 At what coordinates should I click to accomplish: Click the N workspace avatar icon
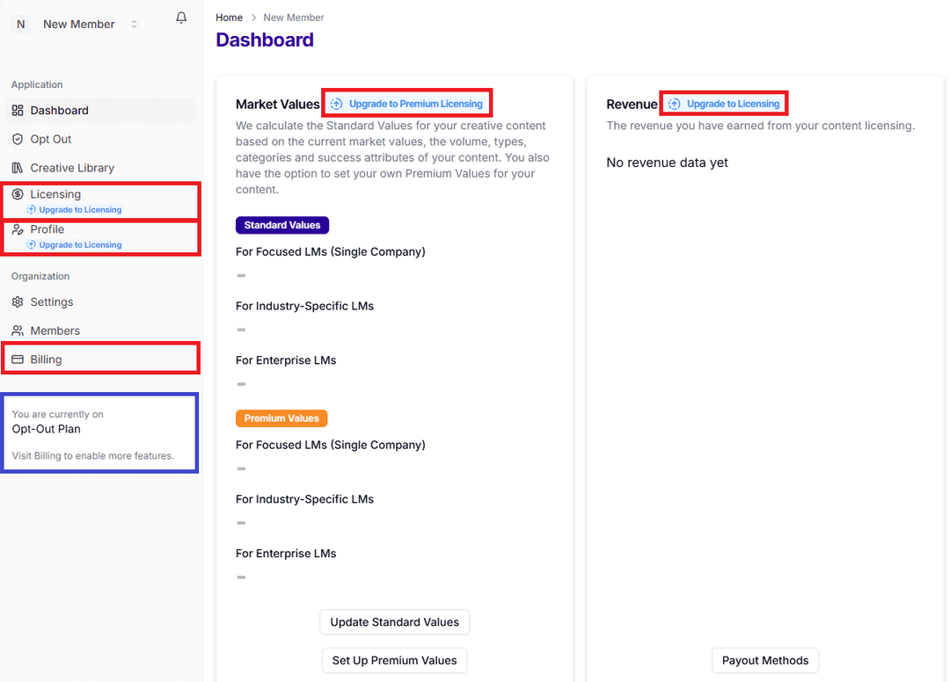19,24
